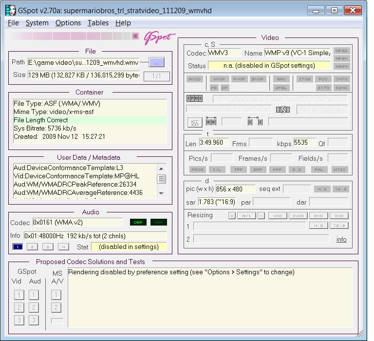Select audio stream 2 button
The image size is (374, 341).
(33, 247)
